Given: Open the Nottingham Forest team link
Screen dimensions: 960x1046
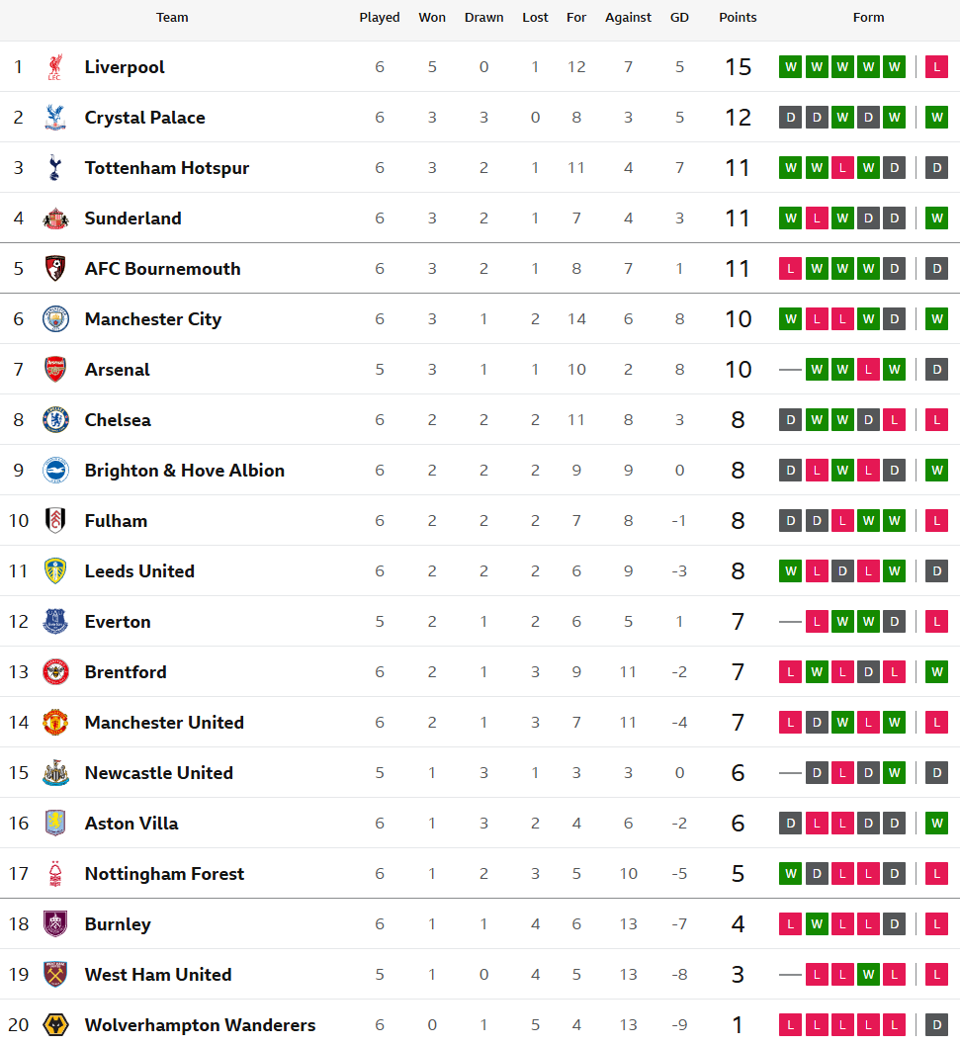Looking at the screenshot, I should tap(164, 874).
